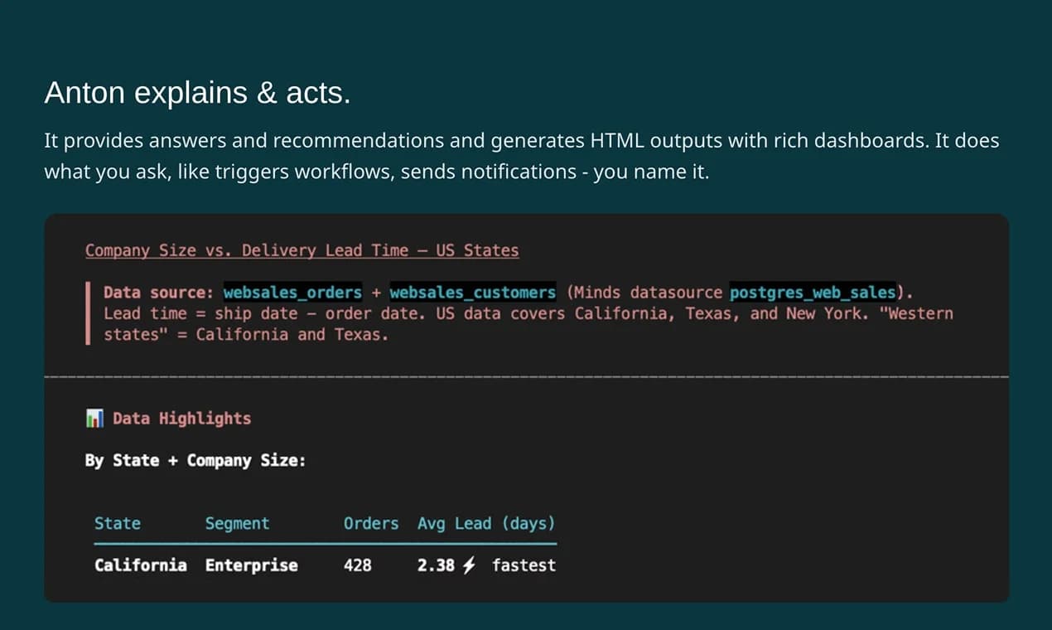Click the websales_orders highlighted token
This screenshot has width=1052, height=630.
(292, 292)
